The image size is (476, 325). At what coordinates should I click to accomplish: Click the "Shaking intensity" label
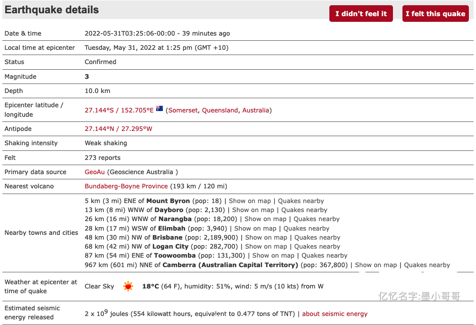(x=31, y=143)
